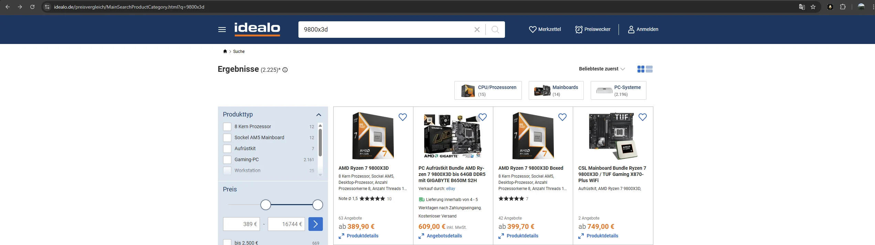
Task: Add AMD Ryzen 7 9800X3D to Merkzettel
Action: point(403,117)
